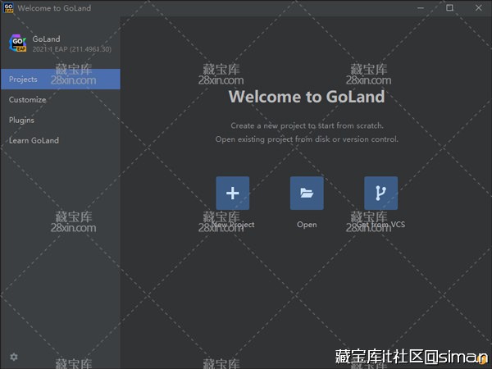This screenshot has width=492, height=369.
Task: Click the Open text label
Action: click(x=307, y=225)
